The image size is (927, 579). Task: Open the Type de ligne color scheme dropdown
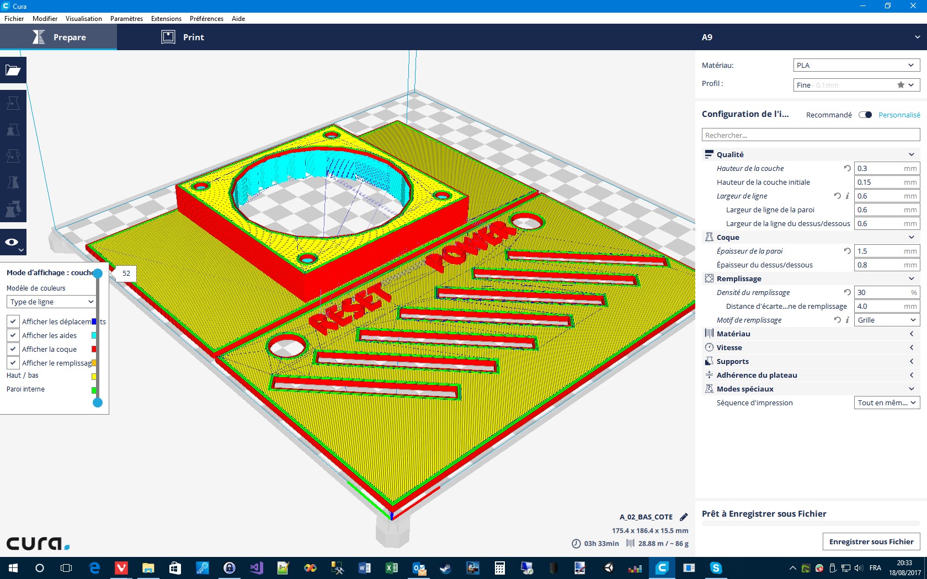[x=52, y=302]
